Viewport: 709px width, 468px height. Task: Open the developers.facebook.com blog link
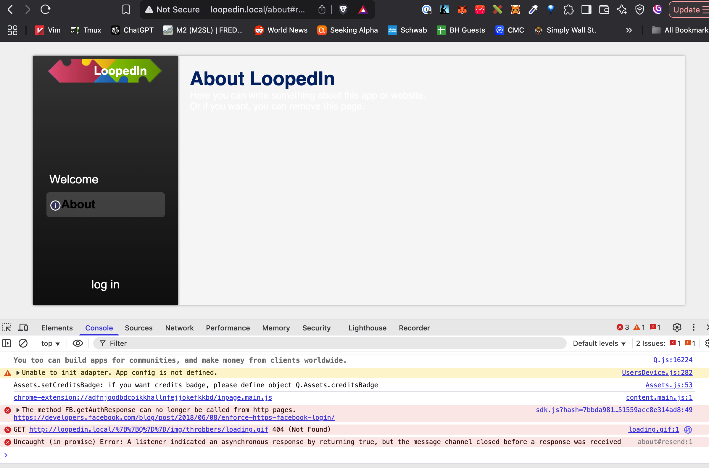tap(174, 417)
